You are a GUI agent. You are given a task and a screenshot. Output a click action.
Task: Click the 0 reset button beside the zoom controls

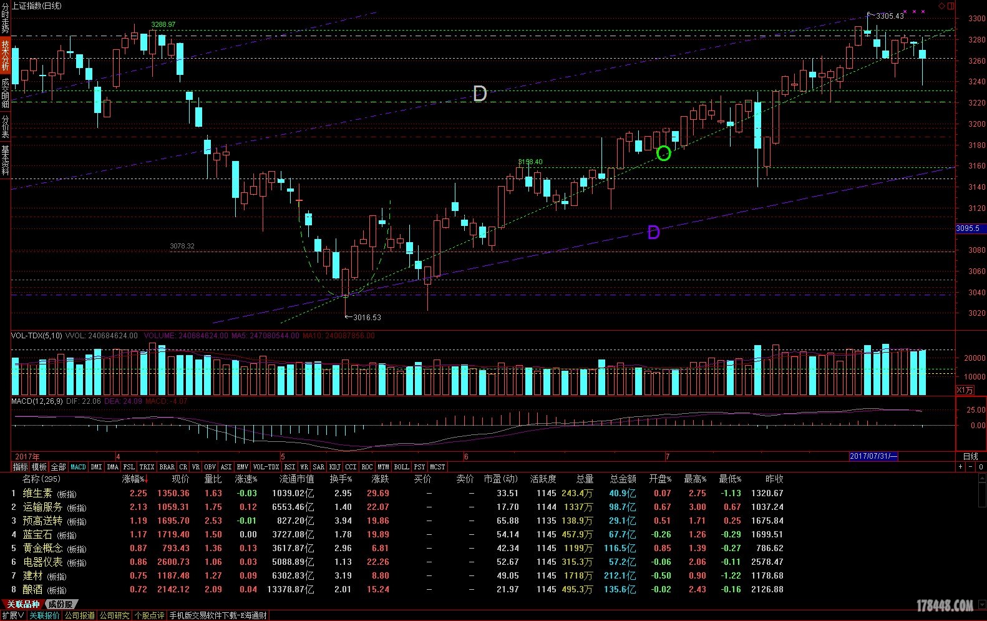pyautogui.click(x=981, y=467)
